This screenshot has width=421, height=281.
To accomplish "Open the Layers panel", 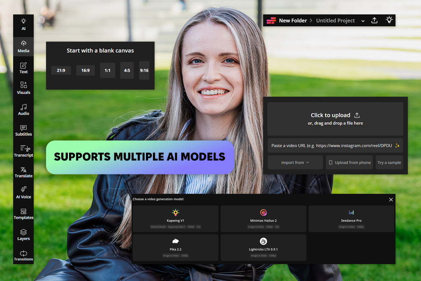I will 23,235.
